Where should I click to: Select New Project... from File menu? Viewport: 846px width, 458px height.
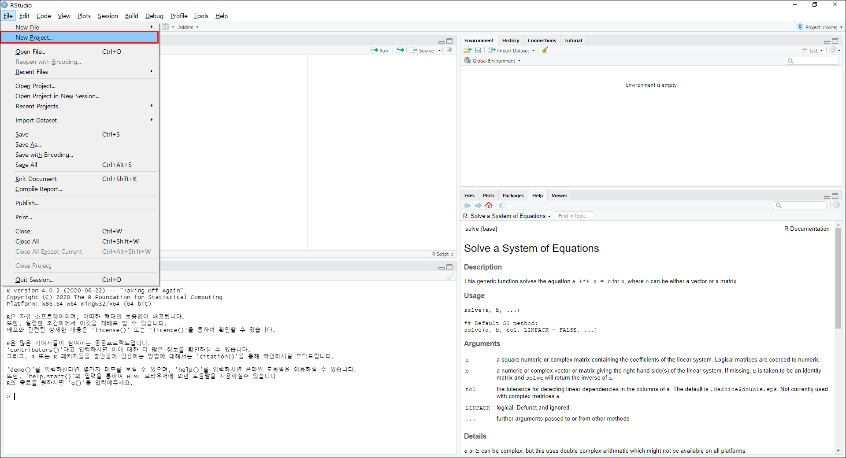pyautogui.click(x=80, y=37)
